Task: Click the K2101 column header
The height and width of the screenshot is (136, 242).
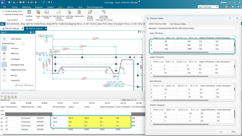Action: [x=60, y=103]
